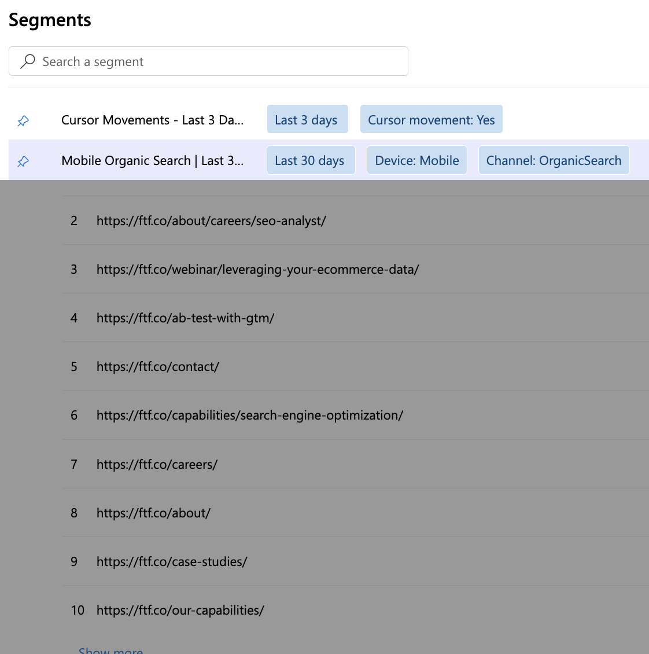649x654 pixels.
Task: Open the ftf.co/about/ URL
Action: click(x=154, y=513)
